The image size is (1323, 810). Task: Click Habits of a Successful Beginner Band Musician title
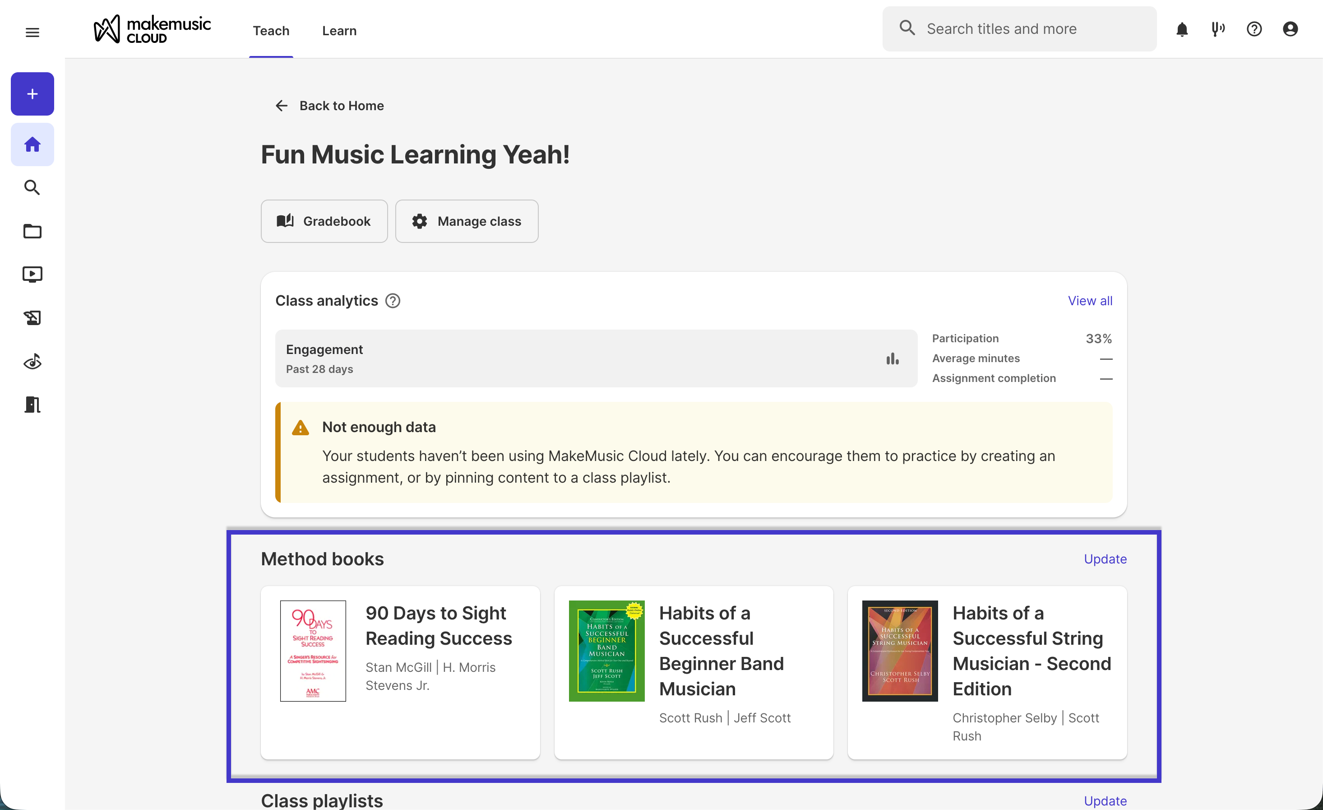coord(722,651)
